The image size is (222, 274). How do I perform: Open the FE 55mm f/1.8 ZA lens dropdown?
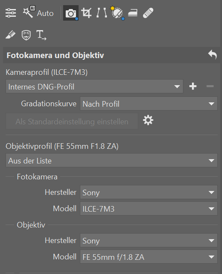[x=149, y=257]
